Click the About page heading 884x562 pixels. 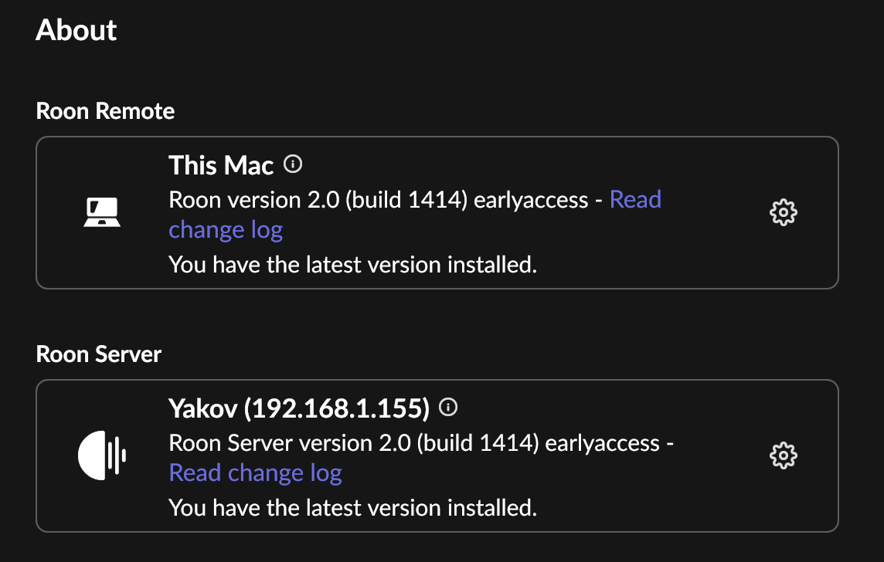coord(76,30)
